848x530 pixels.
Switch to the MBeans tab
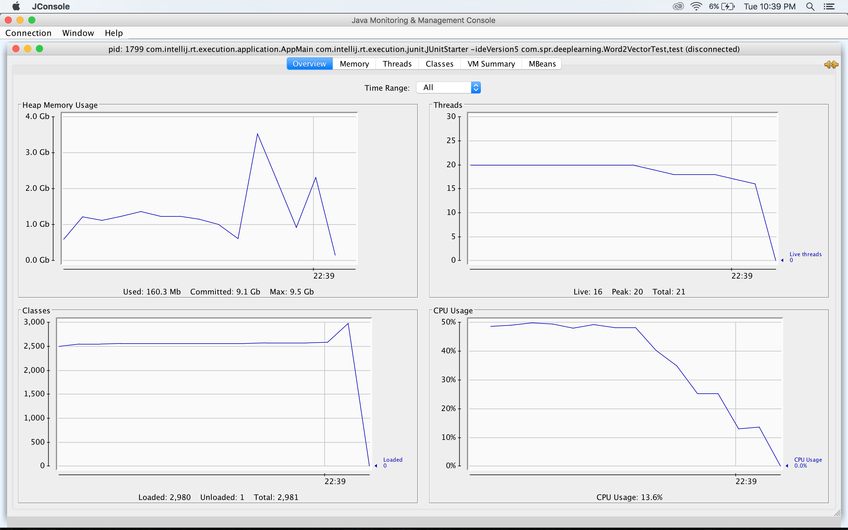(x=542, y=64)
